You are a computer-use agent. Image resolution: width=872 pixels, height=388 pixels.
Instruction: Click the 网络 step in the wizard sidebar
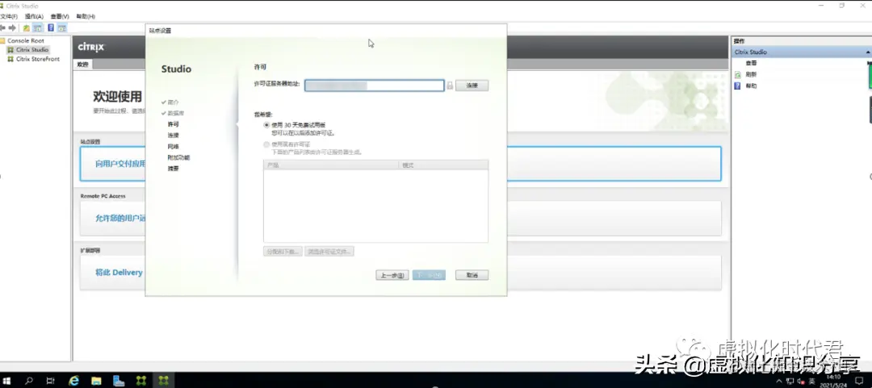(x=173, y=146)
